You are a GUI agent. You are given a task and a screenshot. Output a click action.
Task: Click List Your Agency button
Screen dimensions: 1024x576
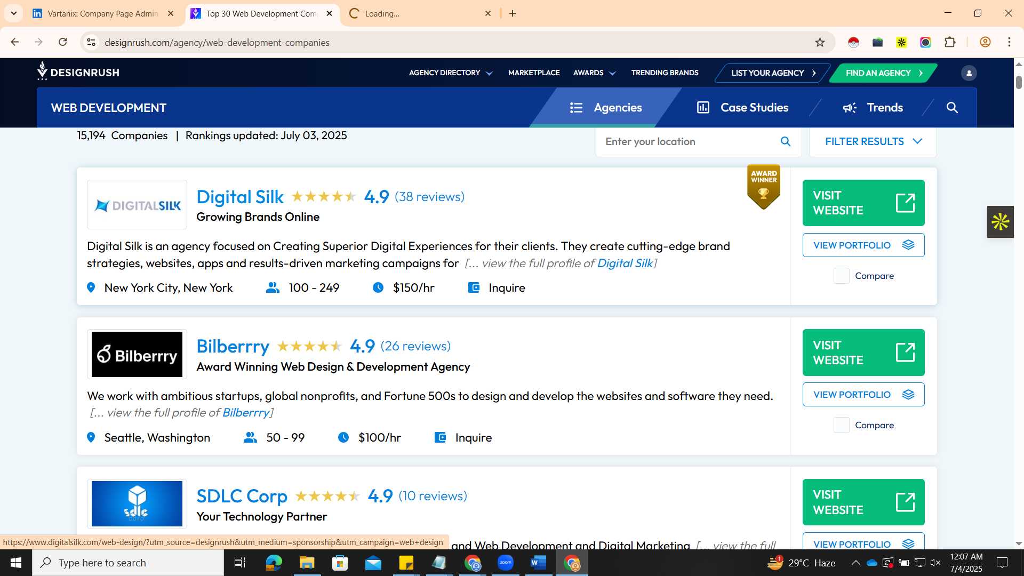tap(772, 73)
